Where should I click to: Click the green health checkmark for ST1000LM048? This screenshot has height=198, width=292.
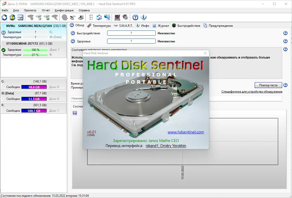coord(3,50)
